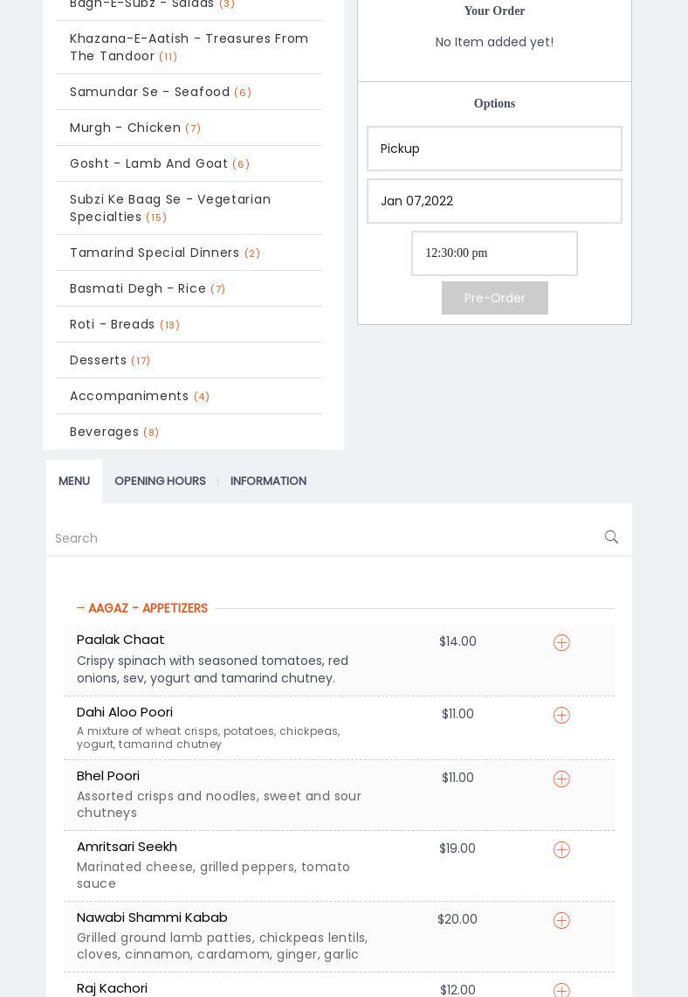Viewport: 688px width, 997px height.
Task: Click the search magnifier icon
Action: [x=611, y=537]
